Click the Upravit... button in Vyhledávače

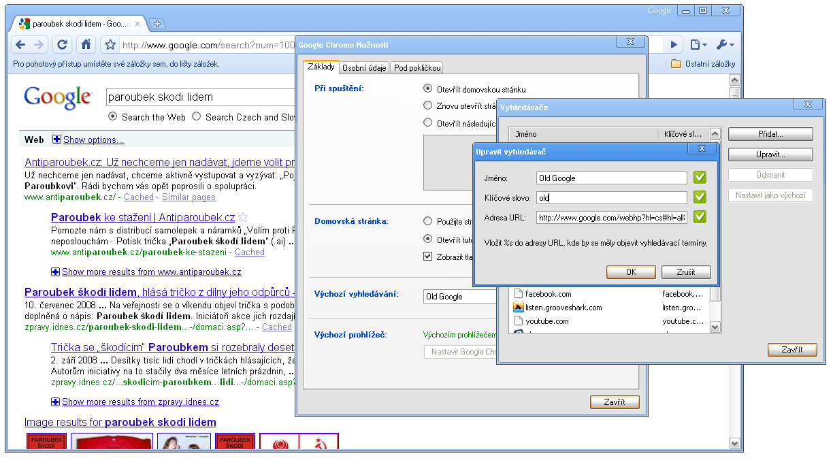[x=770, y=154]
